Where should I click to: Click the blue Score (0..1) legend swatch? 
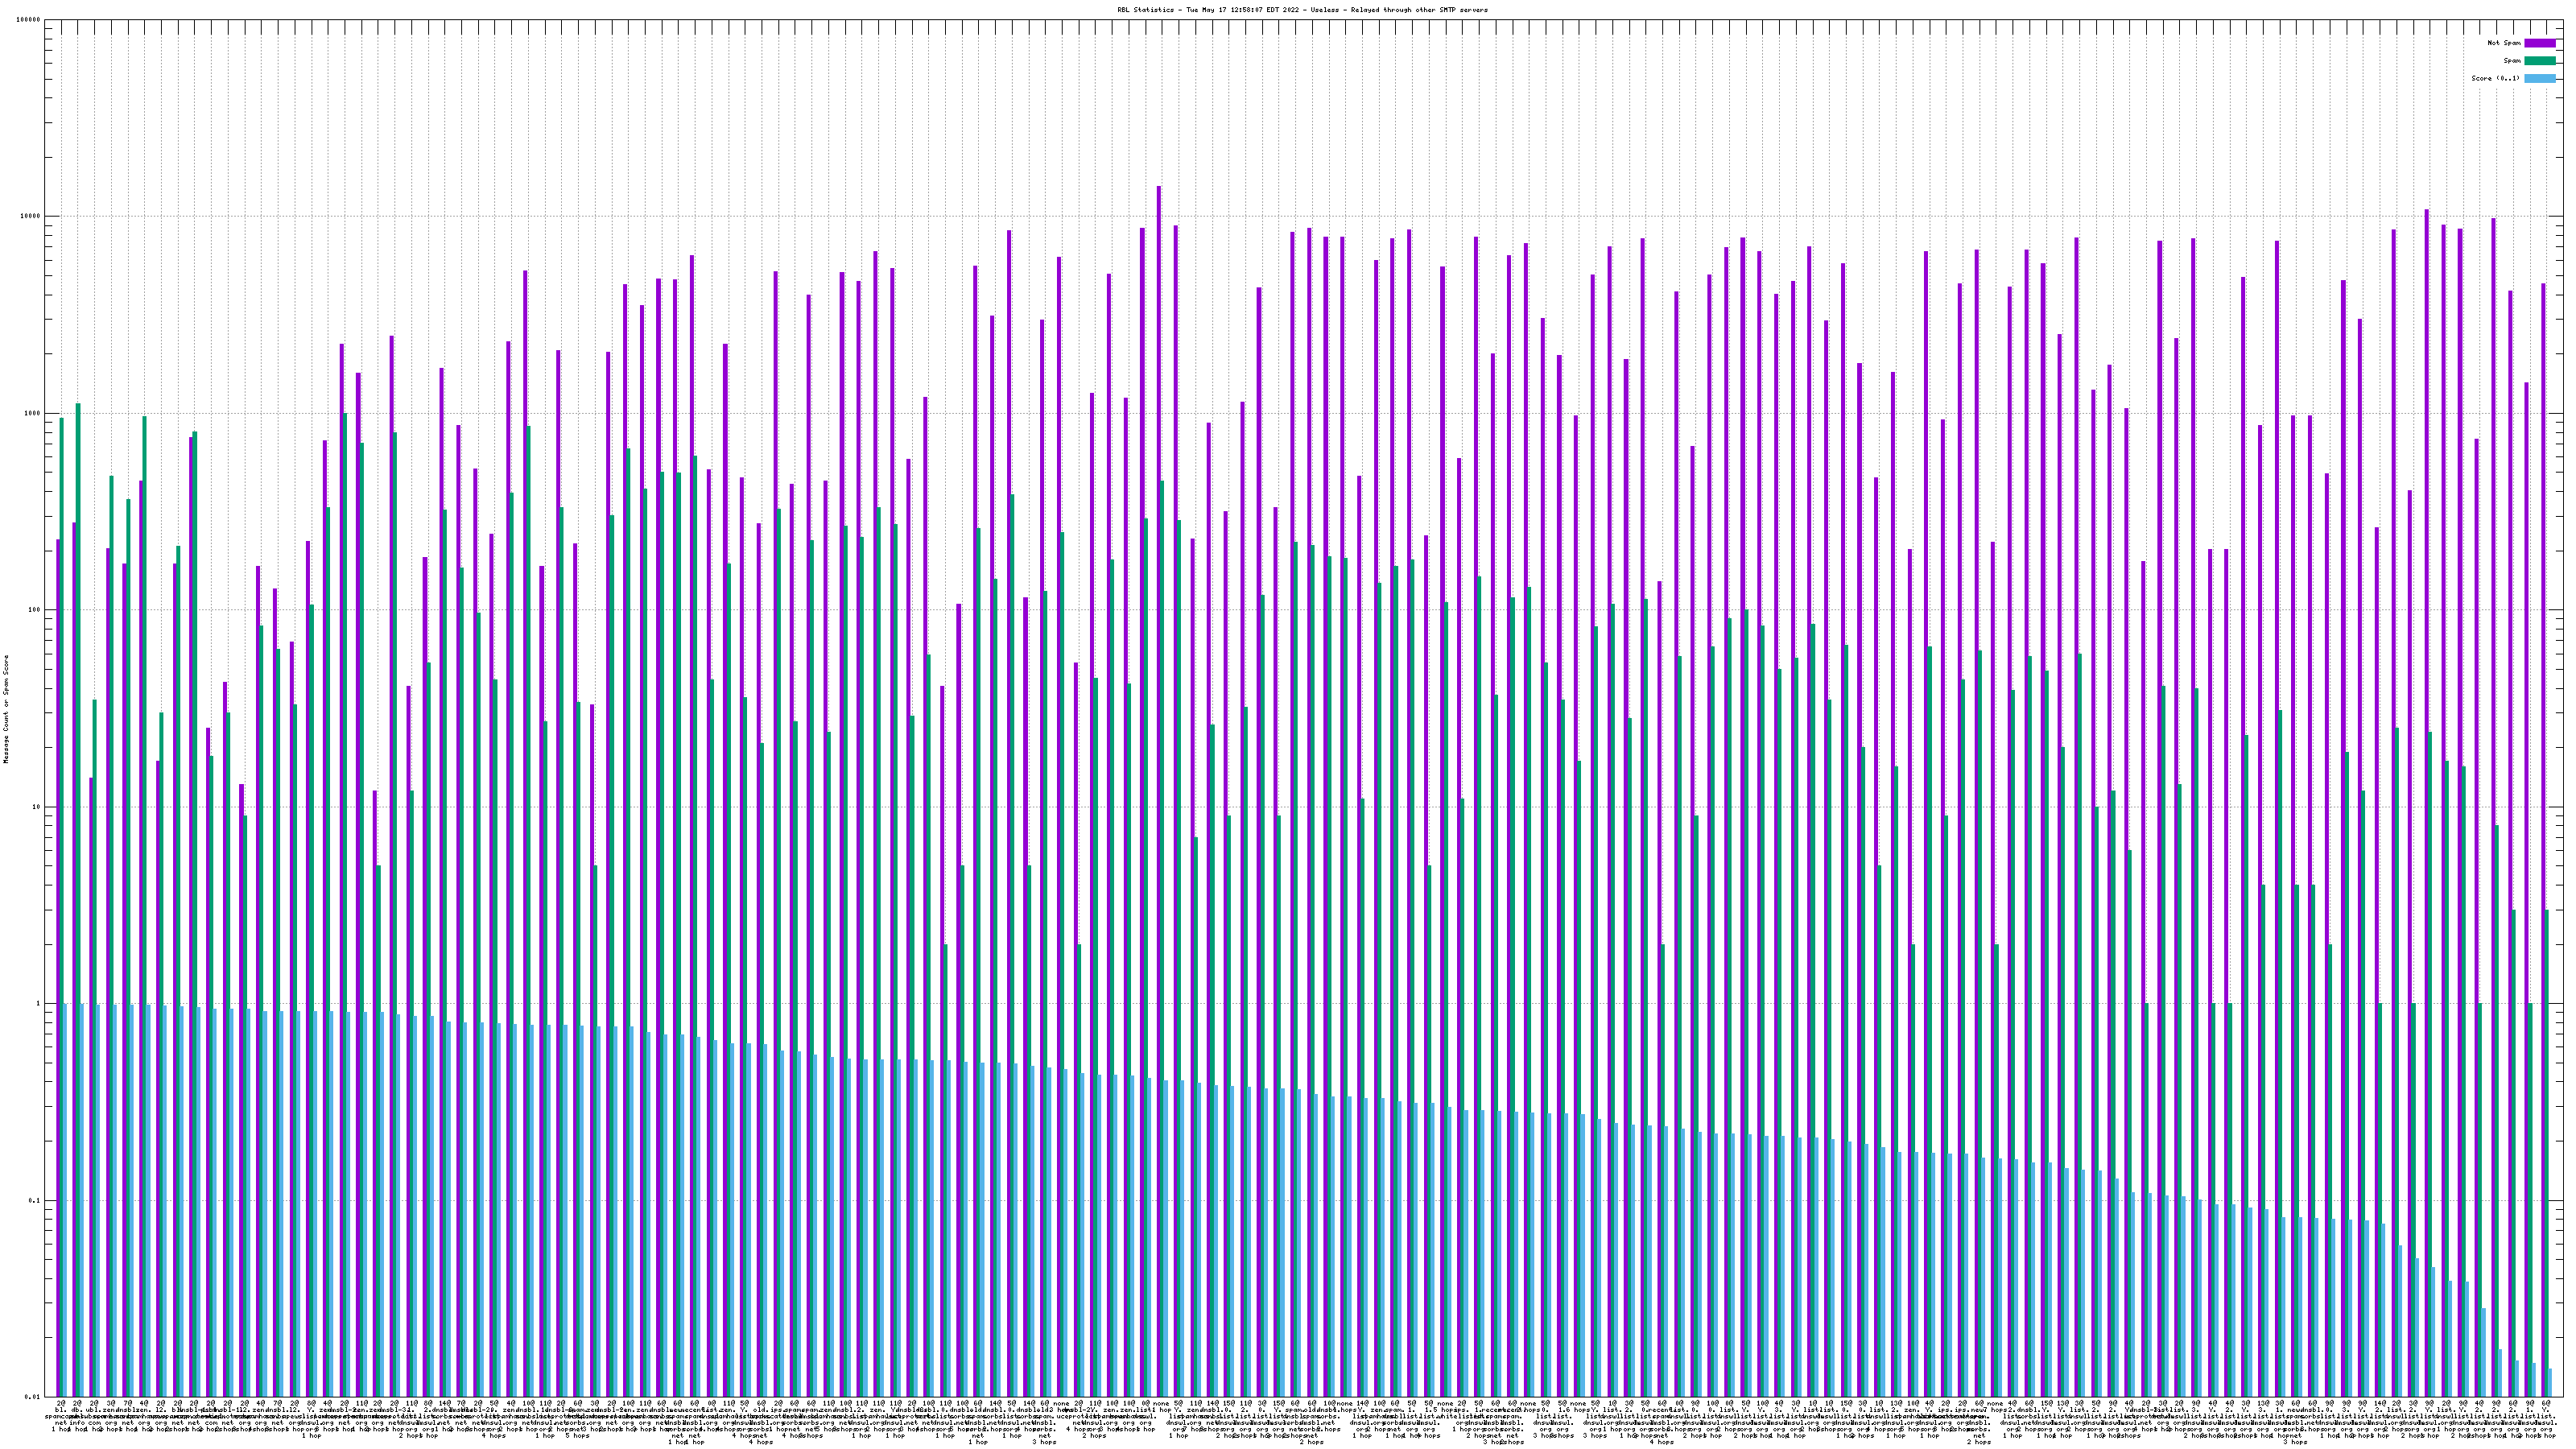(2539, 78)
